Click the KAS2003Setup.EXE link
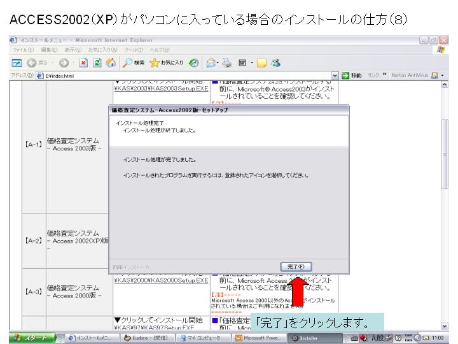 (161, 89)
